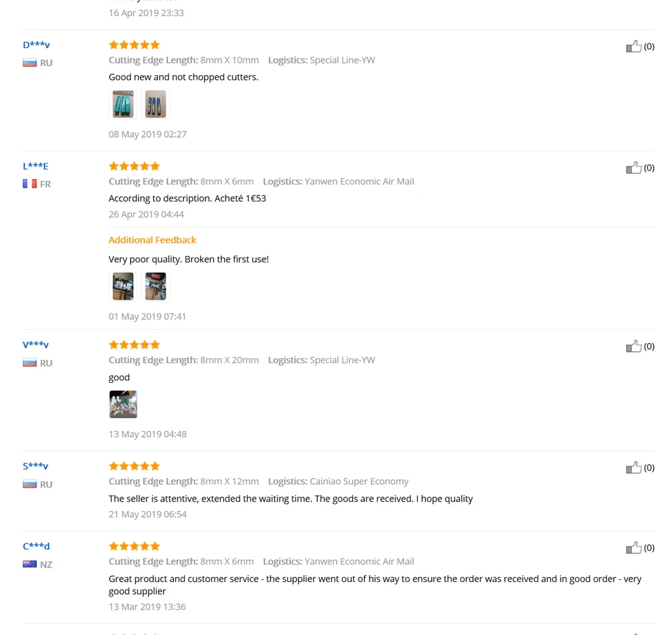Click the New Zealand flag beside NZ
Viewport: 662px width, 635px height.
click(x=30, y=564)
